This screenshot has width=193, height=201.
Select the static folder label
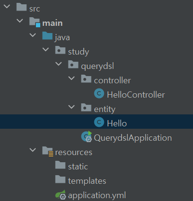coord(78,167)
